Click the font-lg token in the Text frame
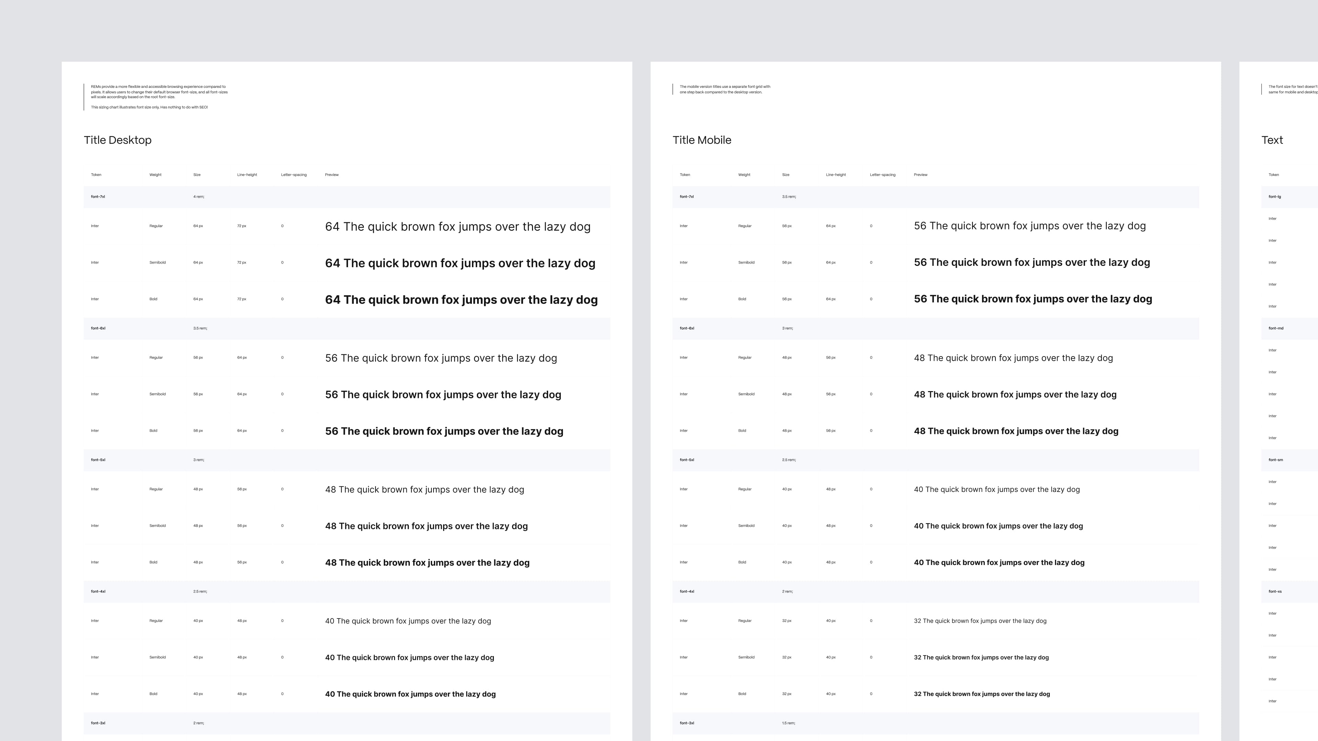This screenshot has width=1318, height=741. (x=1274, y=197)
